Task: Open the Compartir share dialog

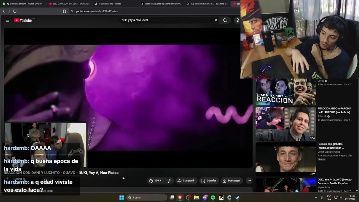Action: [186, 181]
